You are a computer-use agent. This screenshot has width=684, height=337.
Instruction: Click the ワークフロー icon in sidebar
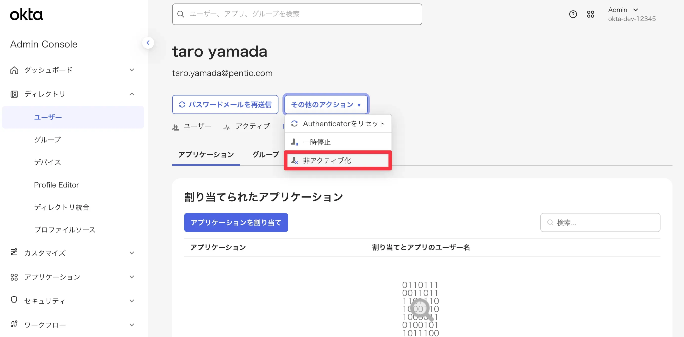tap(14, 324)
